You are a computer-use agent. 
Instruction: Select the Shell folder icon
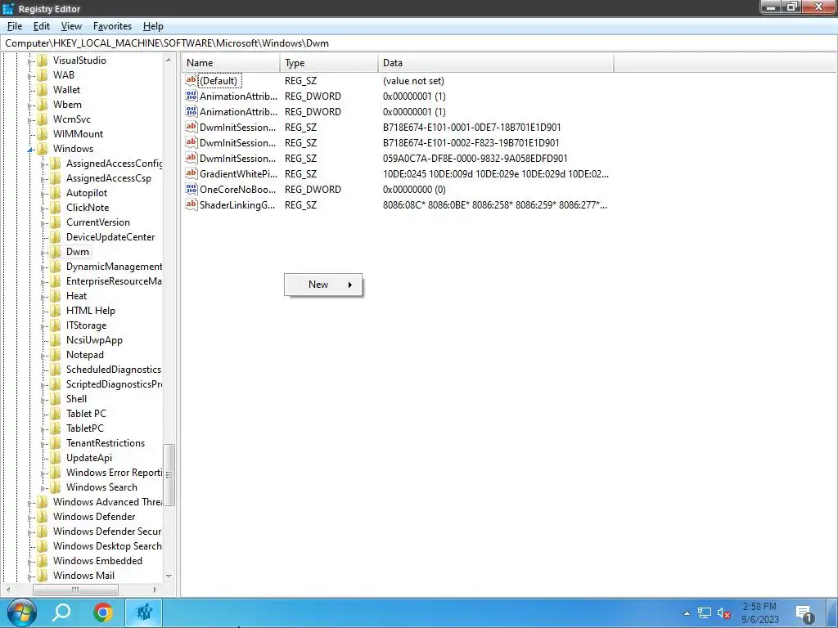pos(56,399)
